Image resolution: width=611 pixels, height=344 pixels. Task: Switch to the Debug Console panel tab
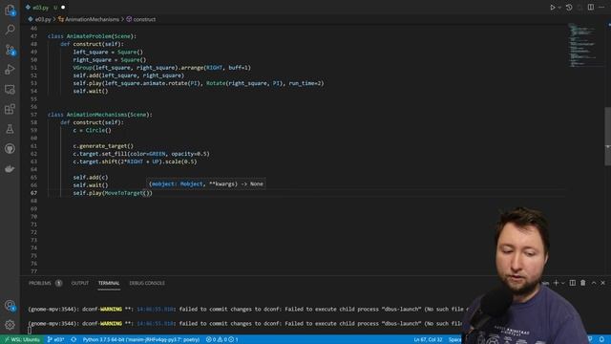pyautogui.click(x=147, y=283)
